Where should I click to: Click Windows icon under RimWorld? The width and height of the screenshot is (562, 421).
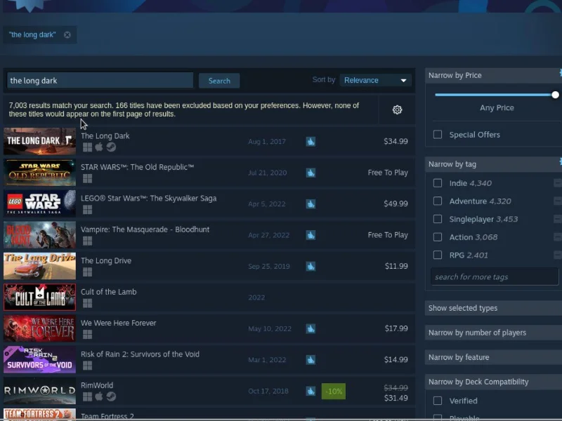coord(87,396)
